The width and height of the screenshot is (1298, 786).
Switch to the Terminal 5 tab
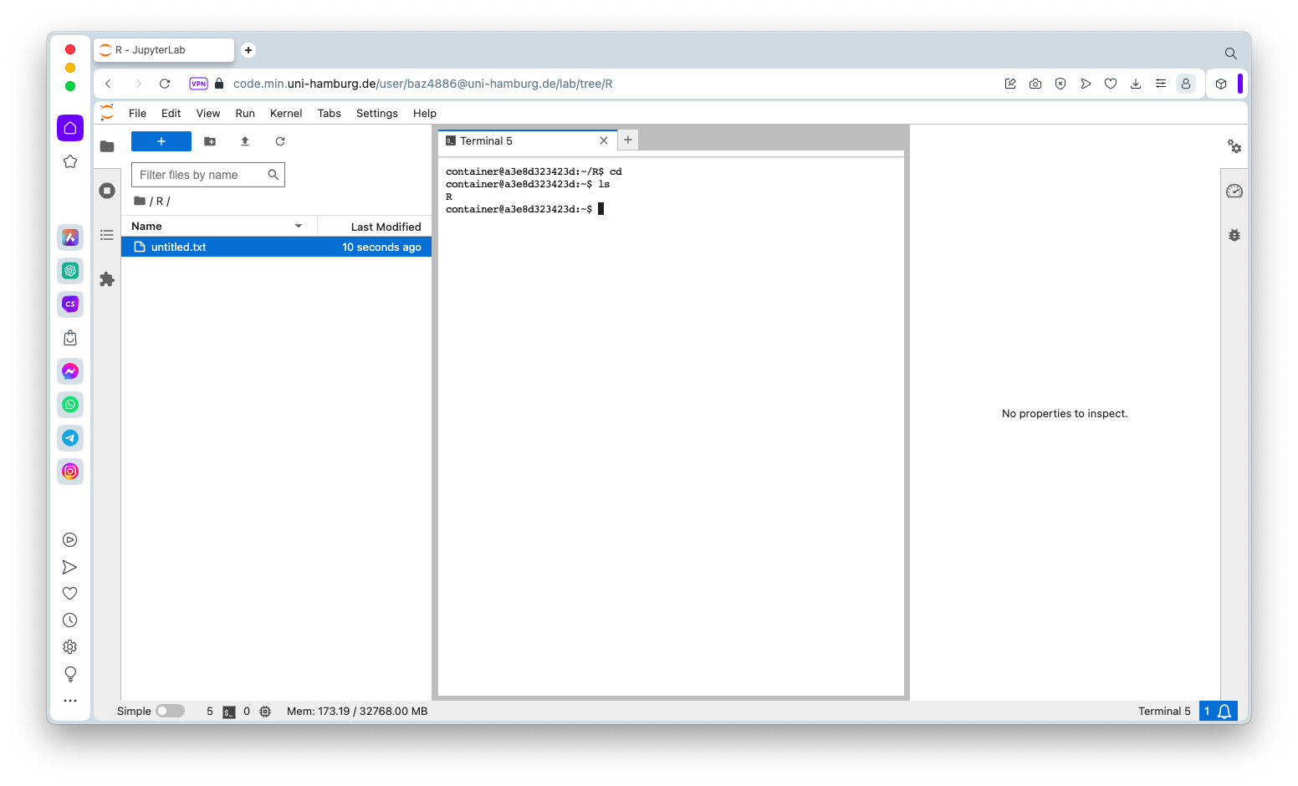[x=486, y=141]
